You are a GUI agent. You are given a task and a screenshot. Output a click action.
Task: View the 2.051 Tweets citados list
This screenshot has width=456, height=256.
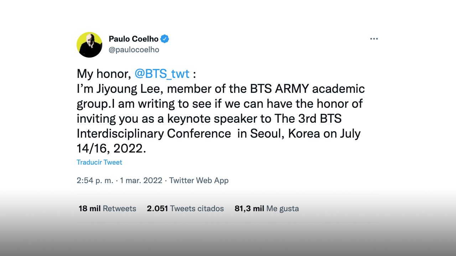click(x=185, y=208)
